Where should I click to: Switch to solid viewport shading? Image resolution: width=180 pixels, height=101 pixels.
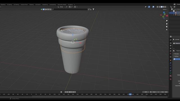pyautogui.click(x=162, y=7)
